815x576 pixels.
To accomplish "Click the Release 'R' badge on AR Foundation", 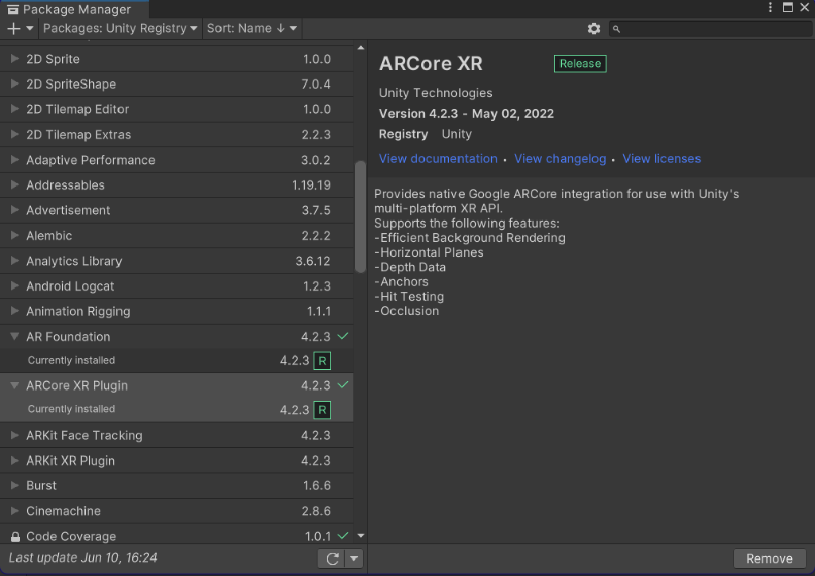I will click(322, 360).
